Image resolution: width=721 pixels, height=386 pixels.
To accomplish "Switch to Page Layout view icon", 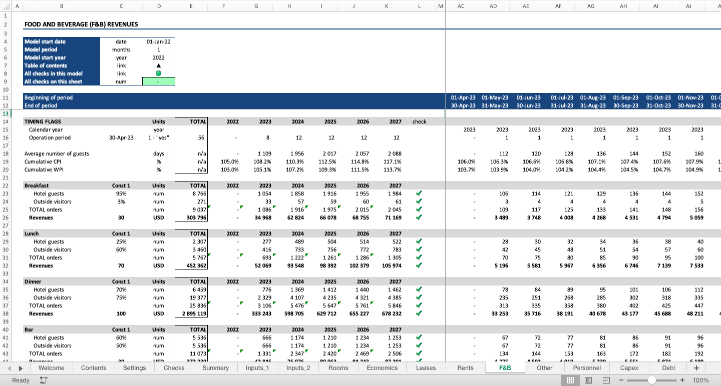I will point(588,380).
